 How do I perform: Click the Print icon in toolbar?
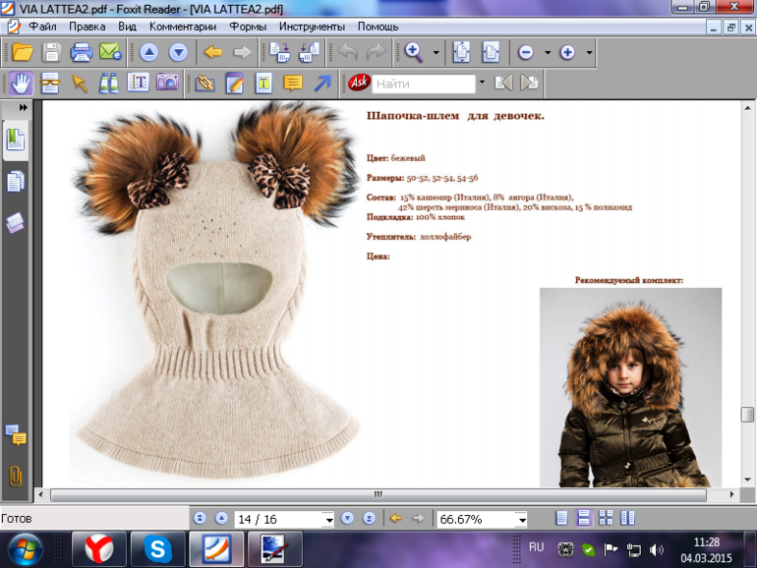tap(81, 52)
